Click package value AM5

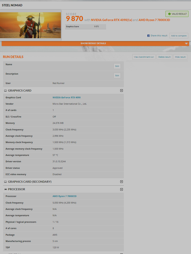pyautogui.click(x=55, y=235)
